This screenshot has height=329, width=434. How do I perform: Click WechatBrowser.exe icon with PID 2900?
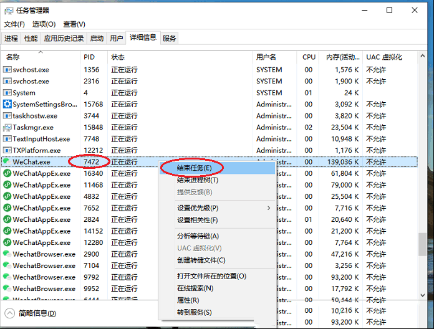tap(7, 254)
